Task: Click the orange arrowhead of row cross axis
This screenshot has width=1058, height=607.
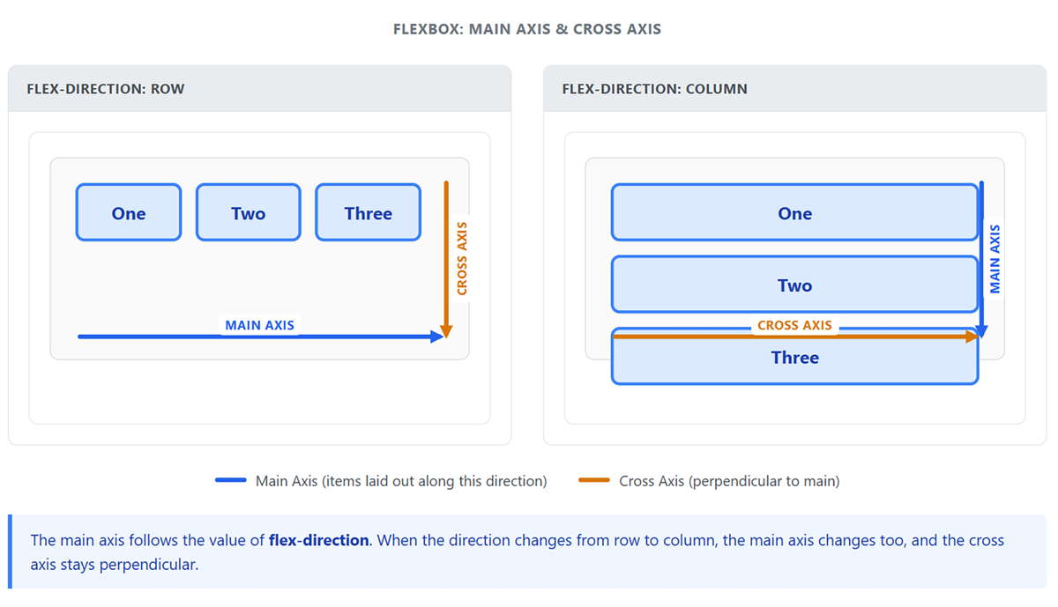Action: click(446, 332)
